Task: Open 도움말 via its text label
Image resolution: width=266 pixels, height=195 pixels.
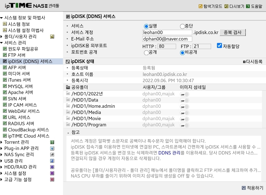Action: (x=256, y=6)
